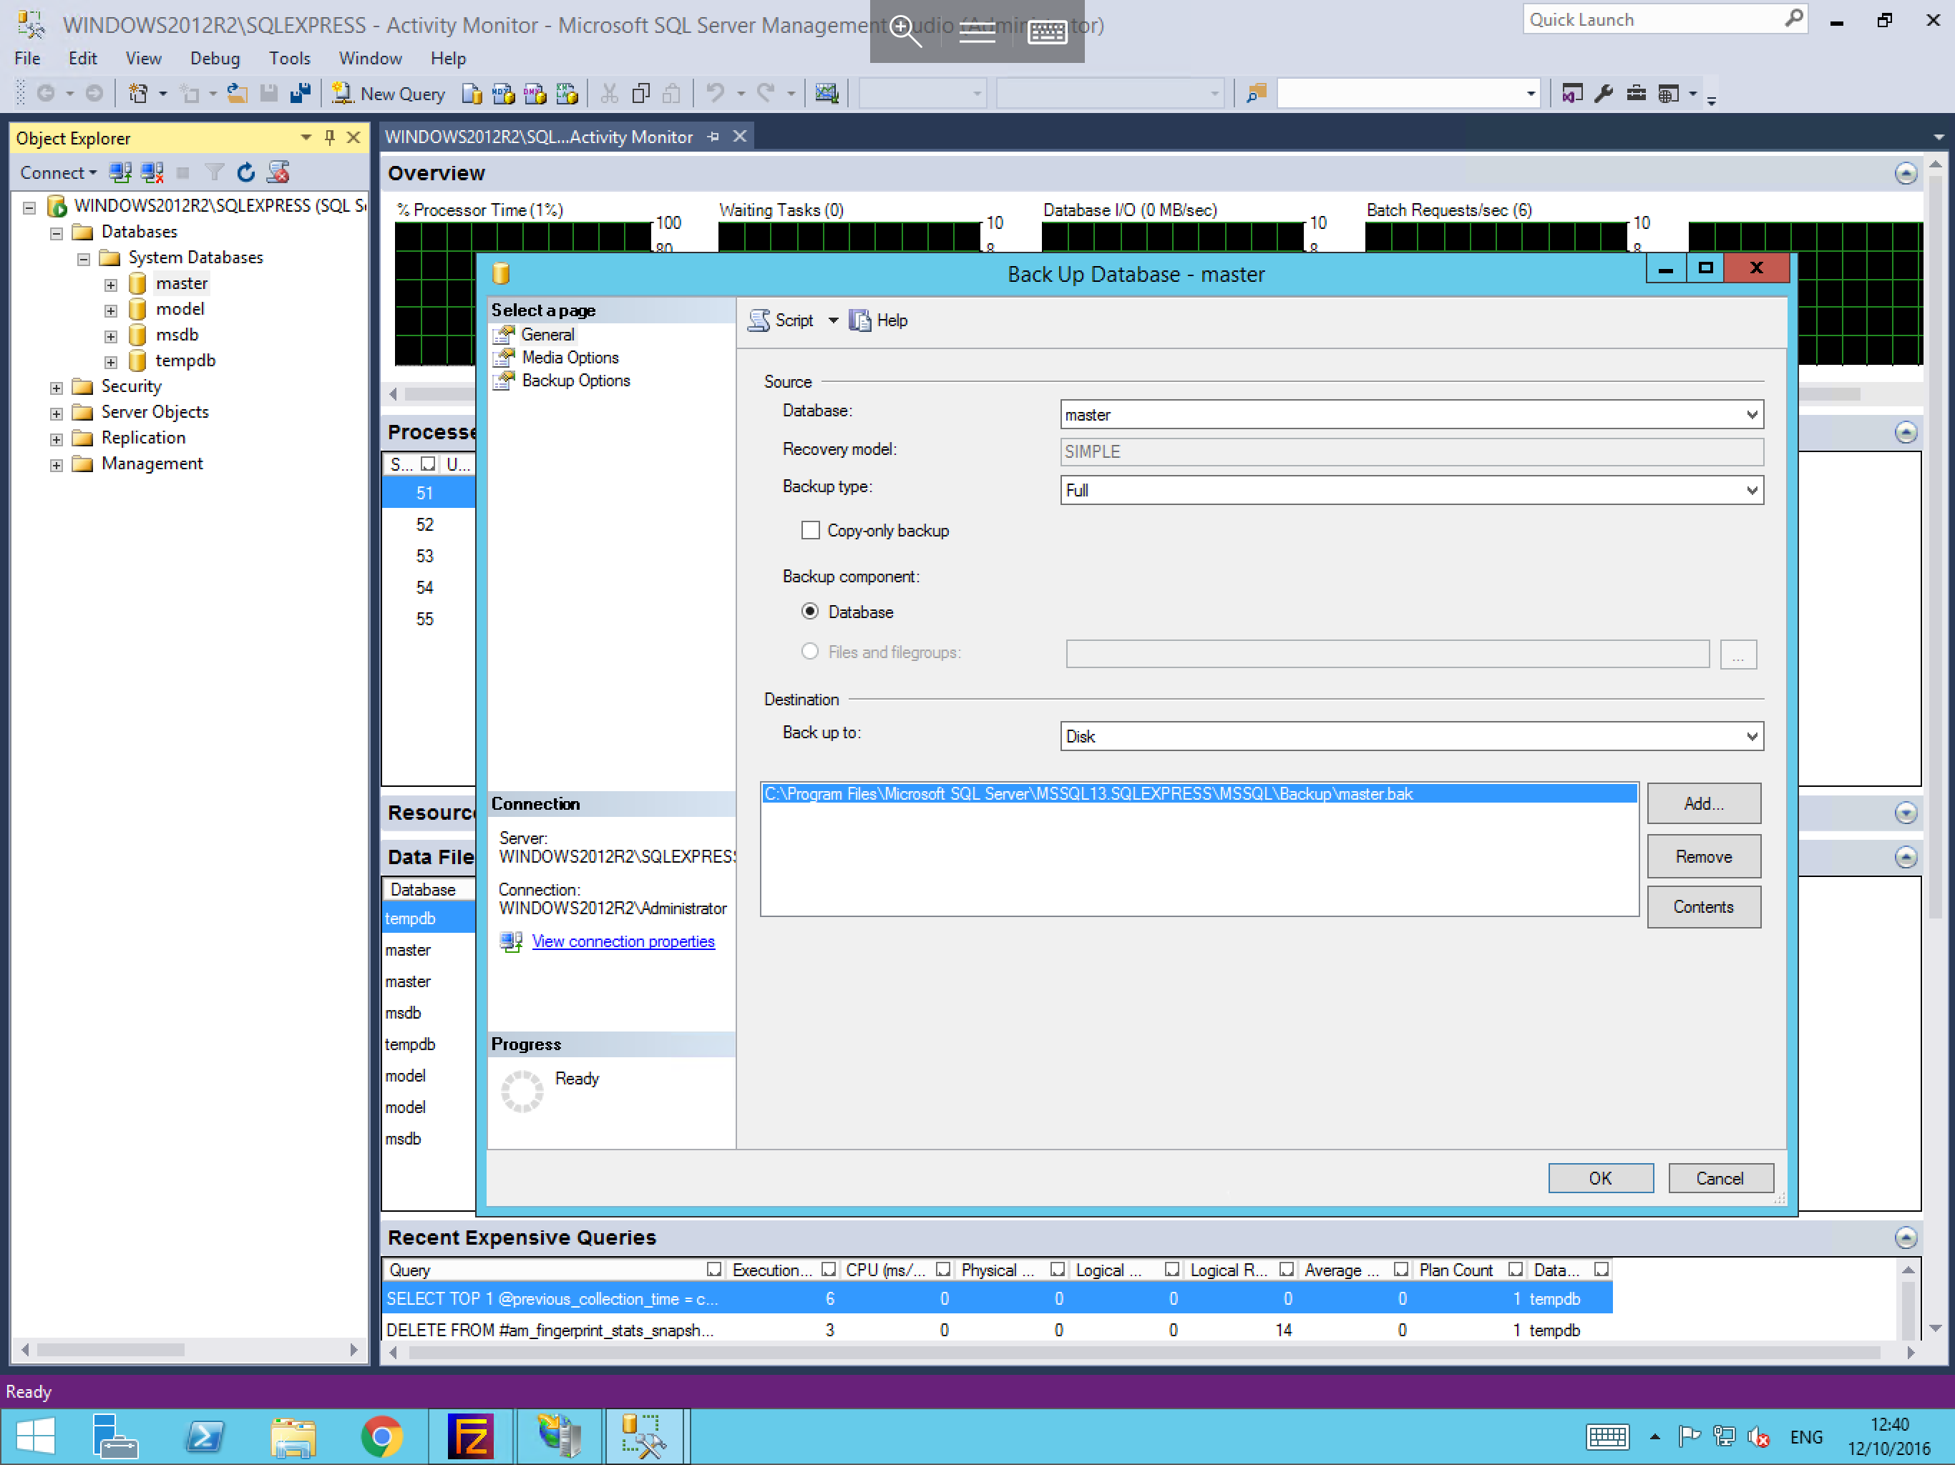Open the Connect dropdown in Object Explorer

click(59, 172)
